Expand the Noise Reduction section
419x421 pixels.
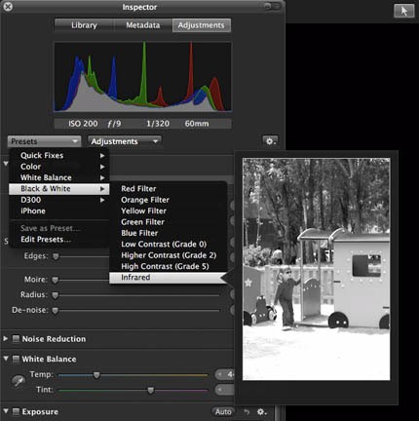[x=5, y=339]
